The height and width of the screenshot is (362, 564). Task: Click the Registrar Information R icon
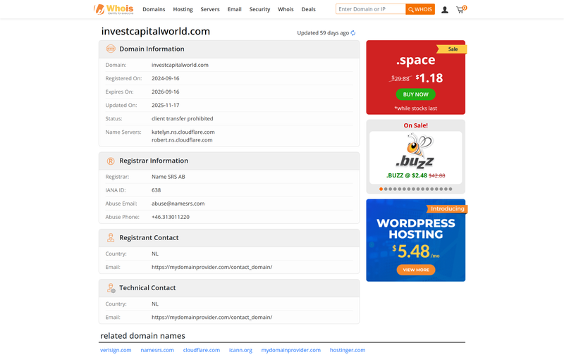[x=111, y=161]
